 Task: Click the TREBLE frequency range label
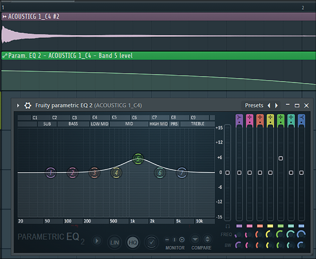[x=197, y=124]
